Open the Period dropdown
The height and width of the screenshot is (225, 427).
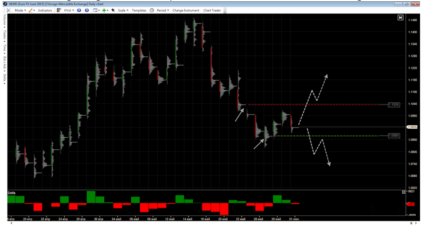(x=163, y=10)
